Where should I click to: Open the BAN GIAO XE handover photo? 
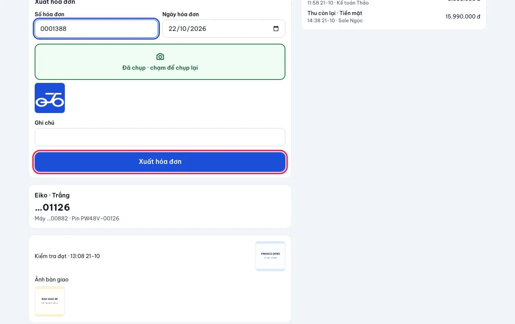[50, 301]
